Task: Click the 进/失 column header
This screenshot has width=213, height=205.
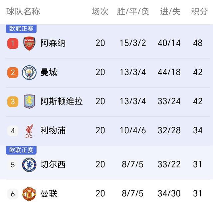Action: (170, 12)
